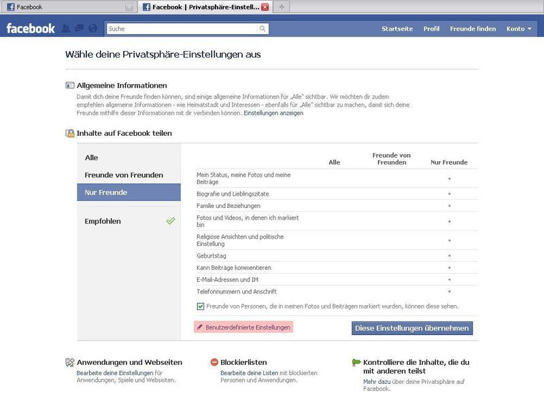The width and height of the screenshot is (544, 405).
Task: Click 'Mein Status, meine Fotos' row text
Action: pyautogui.click(x=243, y=179)
